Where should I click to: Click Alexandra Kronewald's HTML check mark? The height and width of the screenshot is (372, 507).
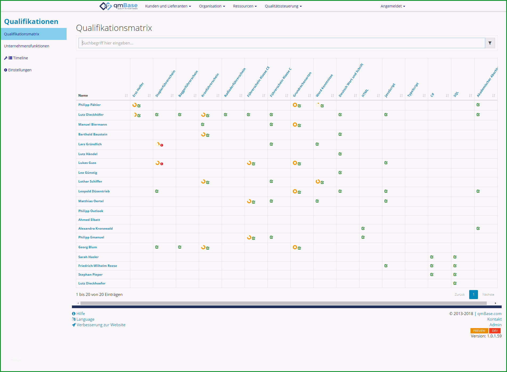[363, 229]
